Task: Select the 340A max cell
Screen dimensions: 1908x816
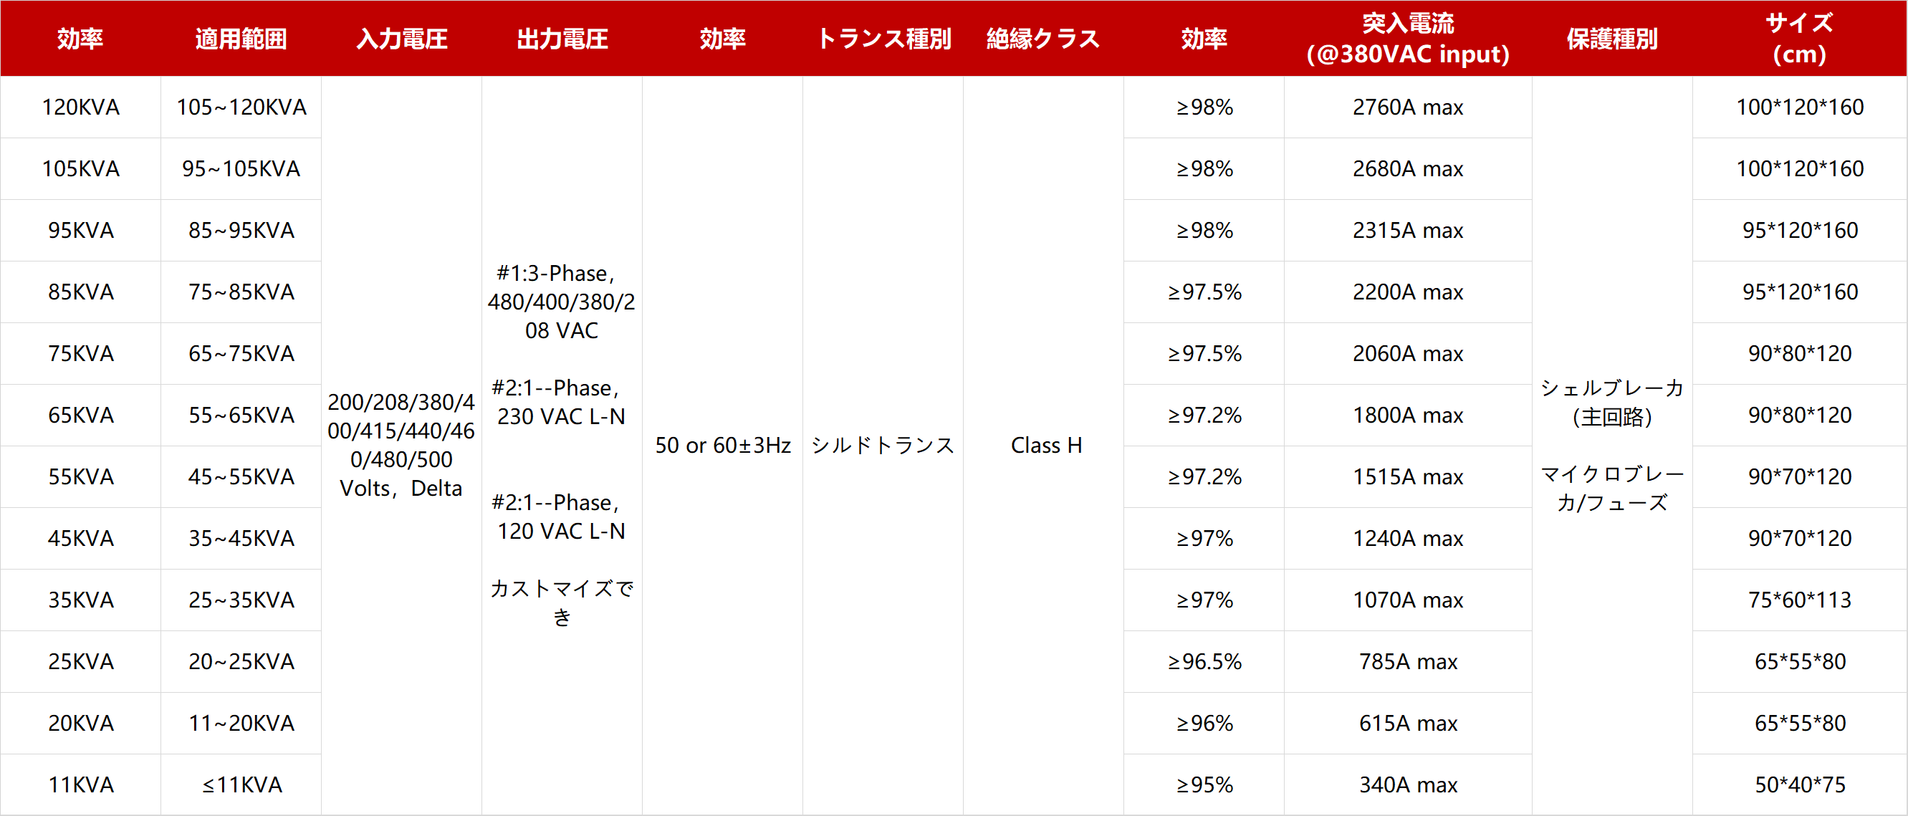Action: 1407,784
